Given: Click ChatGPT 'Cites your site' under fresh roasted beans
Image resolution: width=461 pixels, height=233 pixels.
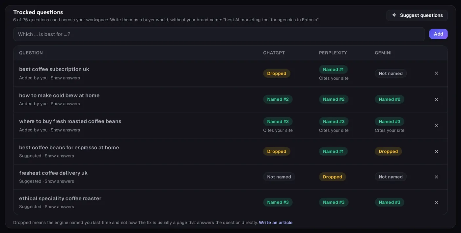Looking at the screenshot, I should point(278,131).
